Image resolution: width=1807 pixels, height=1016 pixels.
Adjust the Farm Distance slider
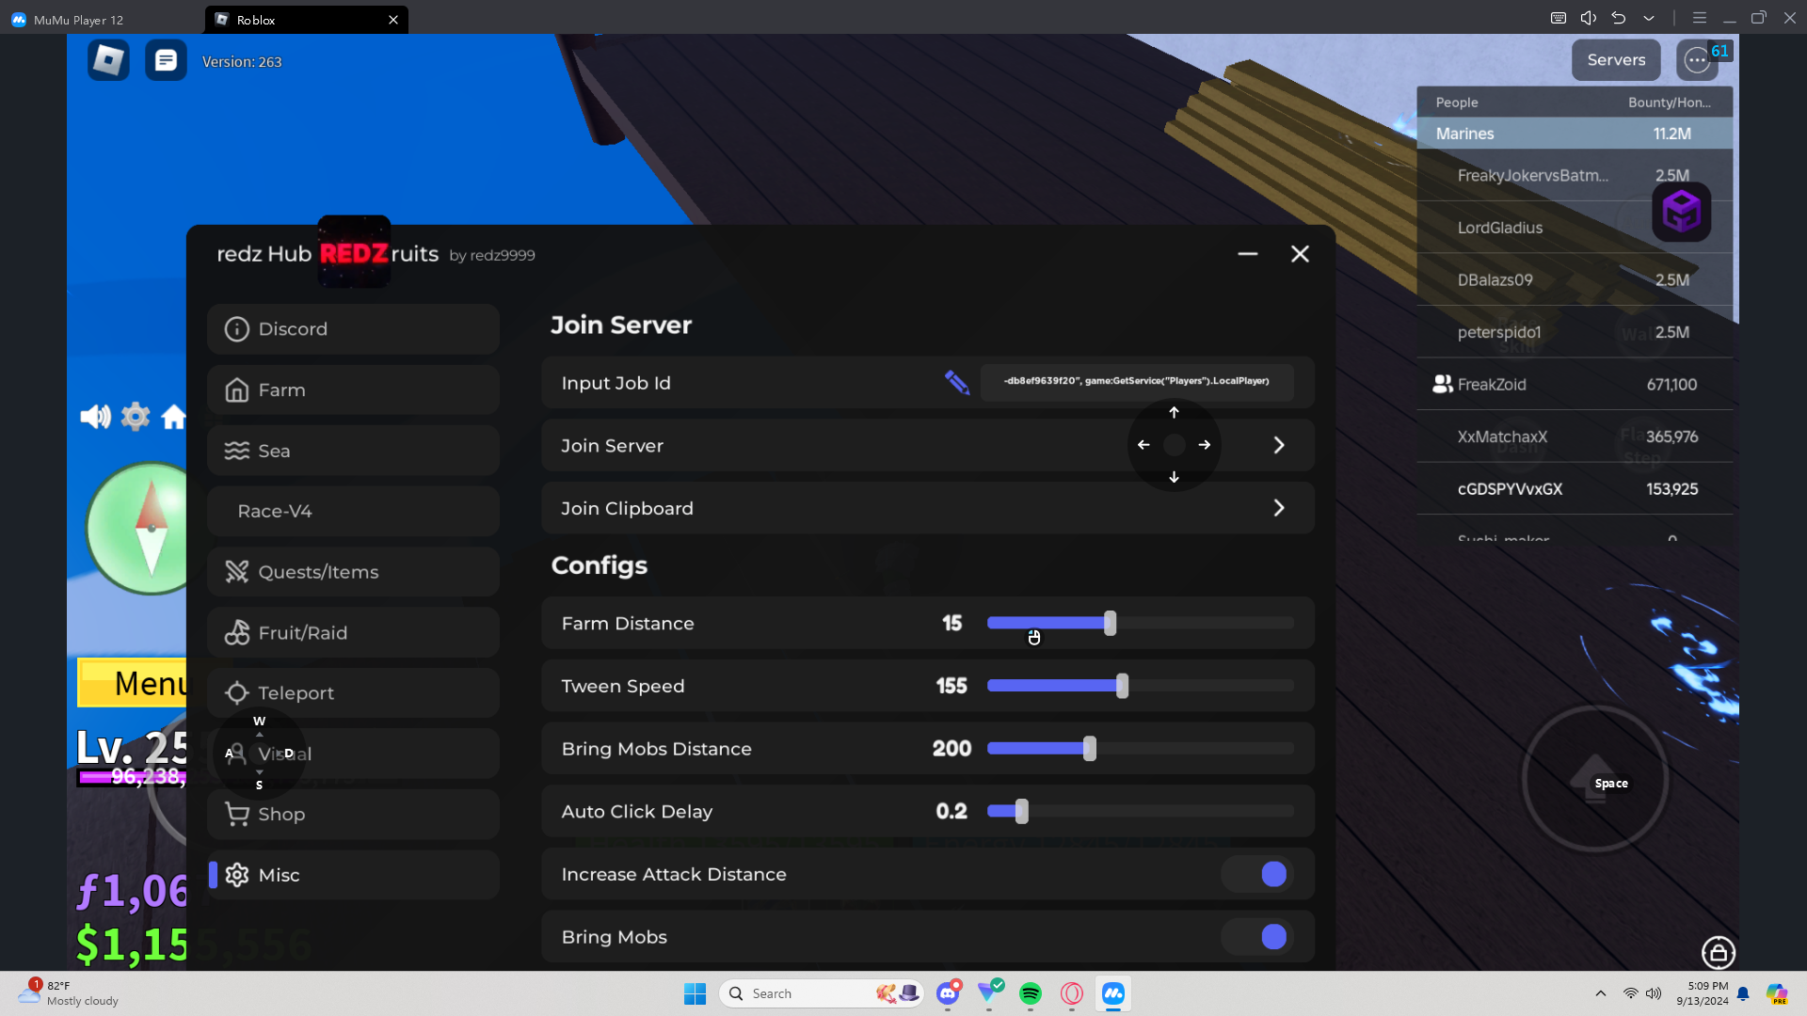(1140, 623)
